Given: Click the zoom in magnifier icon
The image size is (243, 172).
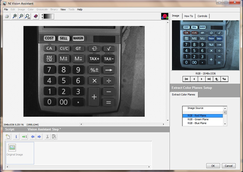Looking at the screenshot, I should click(x=15, y=16).
